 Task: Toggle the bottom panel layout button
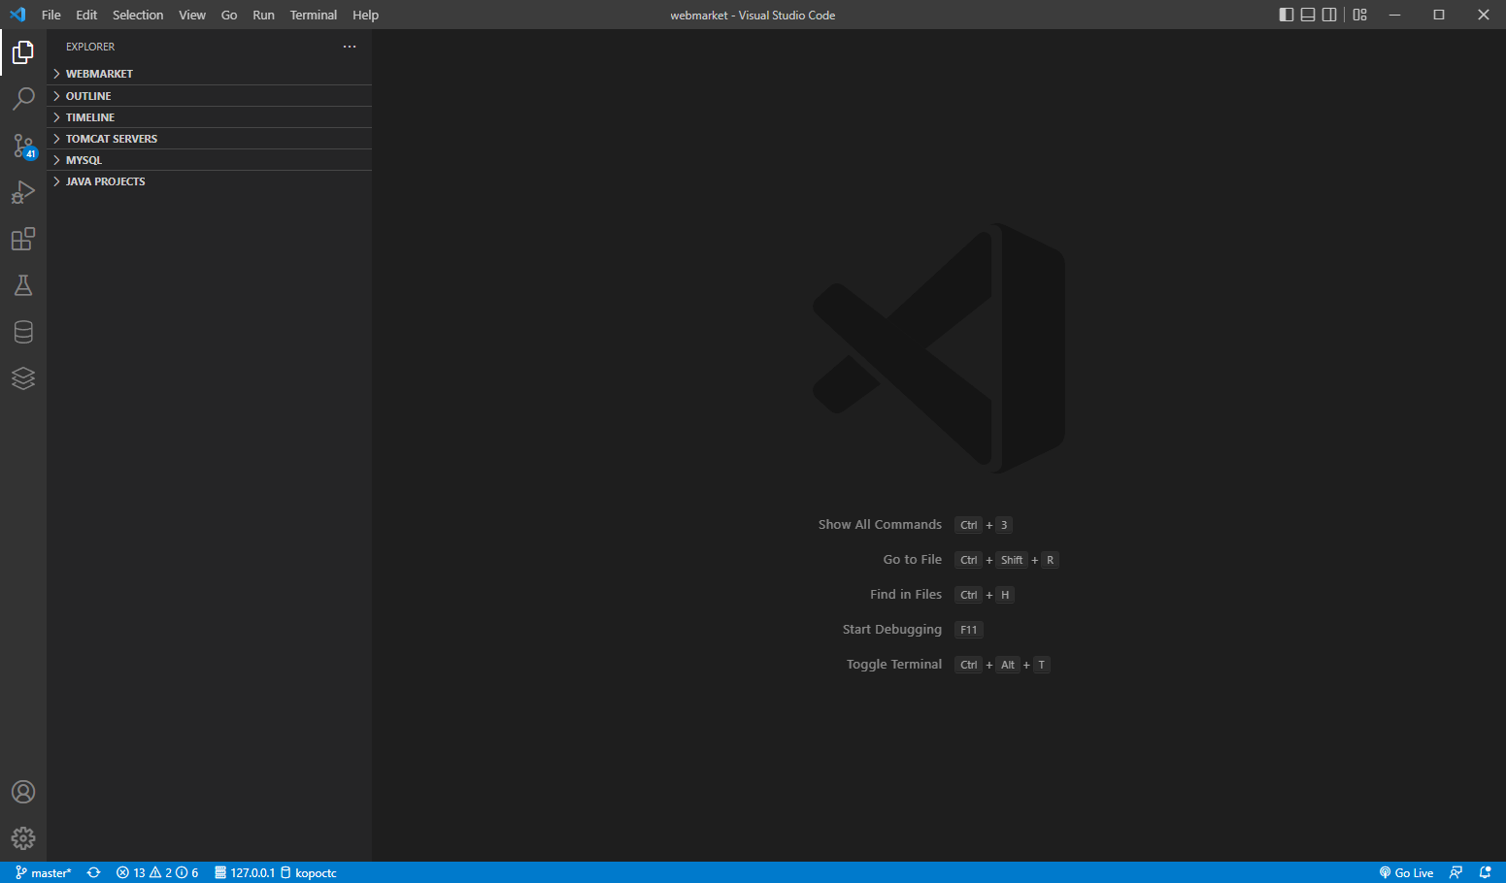tap(1308, 15)
